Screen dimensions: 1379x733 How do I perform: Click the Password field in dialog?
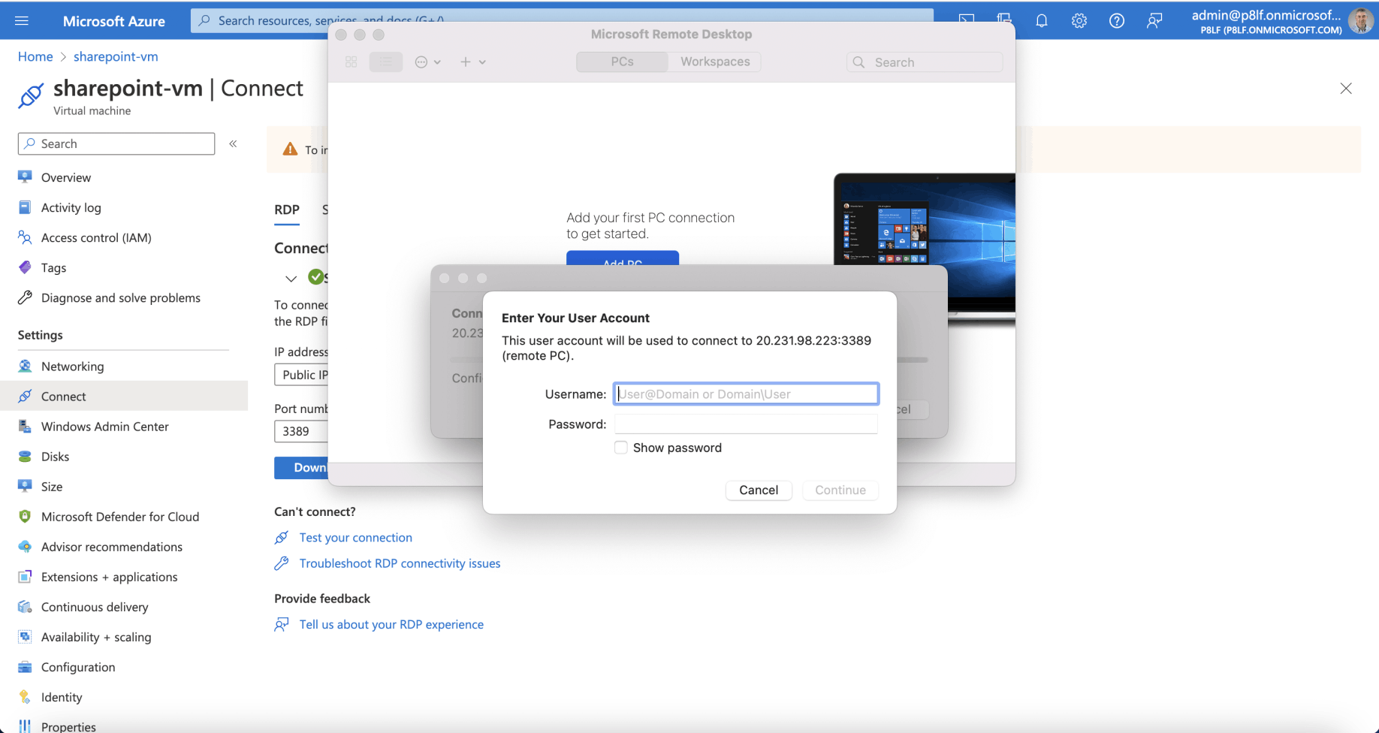(746, 424)
